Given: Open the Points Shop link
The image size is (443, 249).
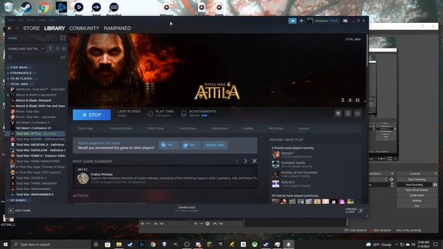Looking at the screenshot, I should pos(155,129).
